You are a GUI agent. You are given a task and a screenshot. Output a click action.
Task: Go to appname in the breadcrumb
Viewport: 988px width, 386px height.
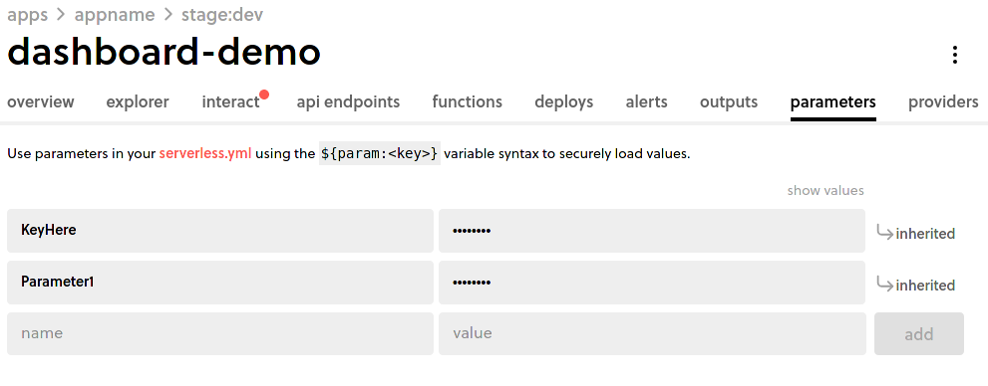point(115,15)
